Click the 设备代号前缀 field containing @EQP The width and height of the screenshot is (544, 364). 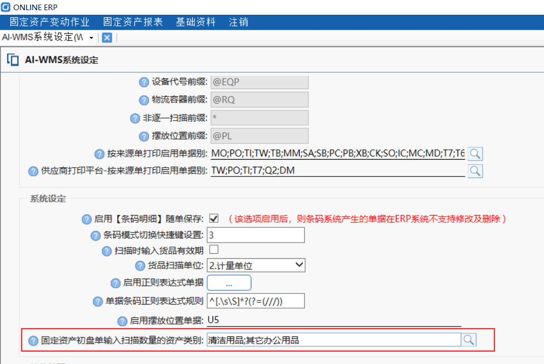click(260, 82)
